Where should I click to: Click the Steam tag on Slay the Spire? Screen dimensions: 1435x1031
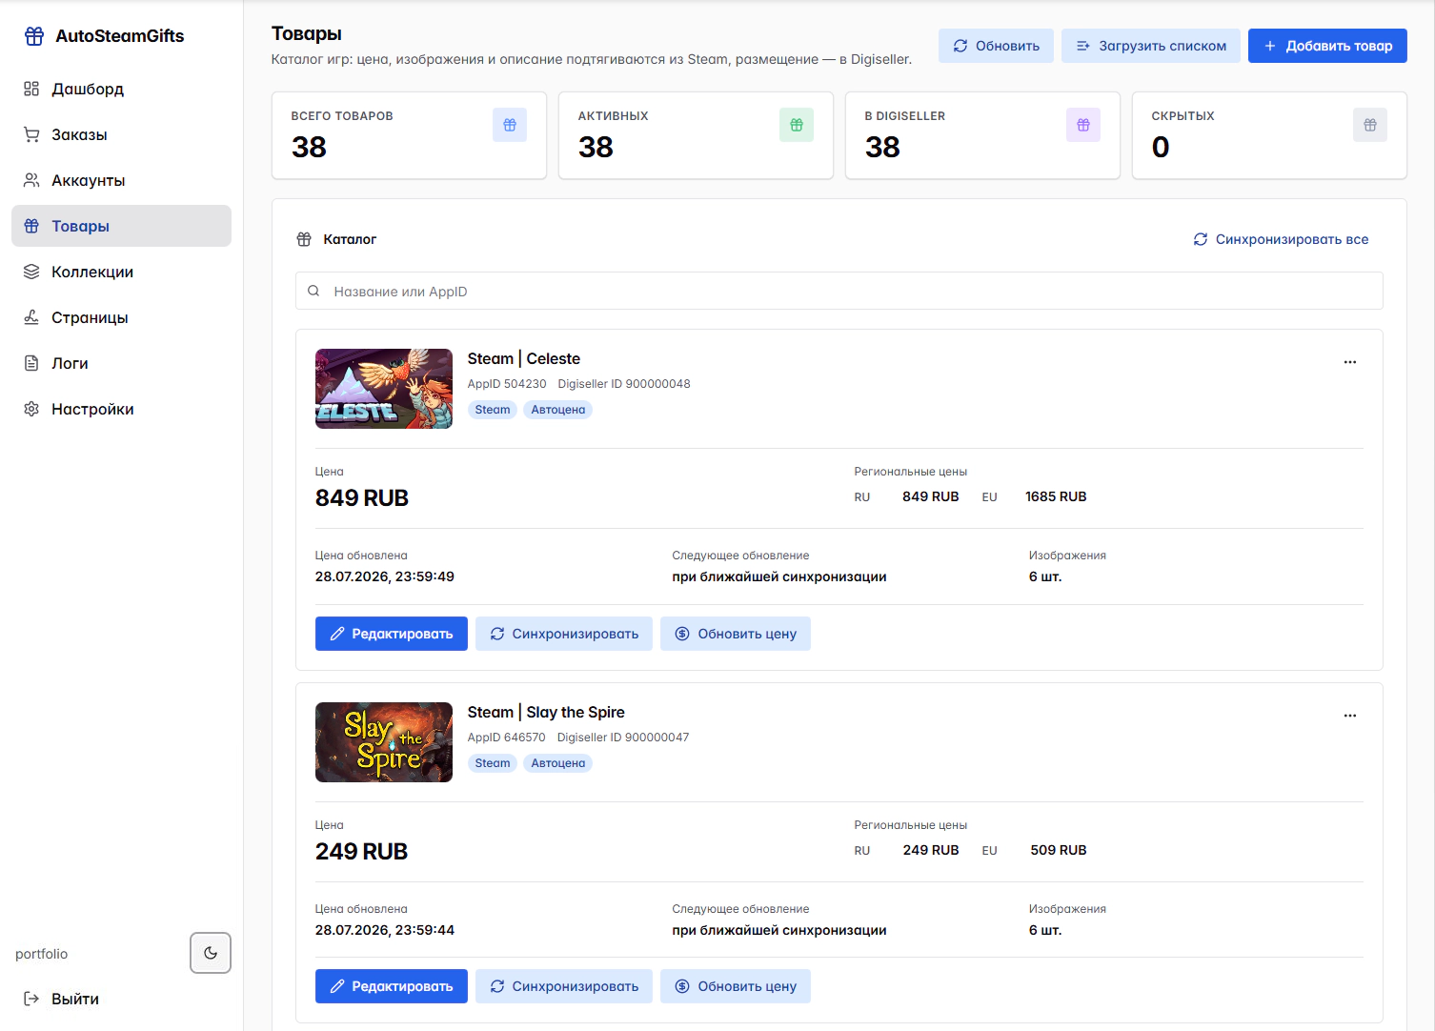493,763
